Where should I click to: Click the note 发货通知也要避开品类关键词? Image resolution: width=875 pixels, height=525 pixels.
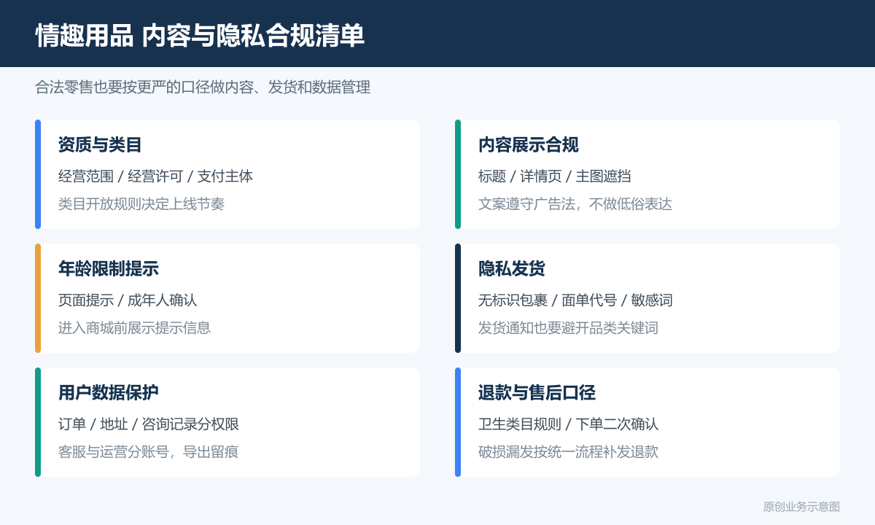[568, 328]
